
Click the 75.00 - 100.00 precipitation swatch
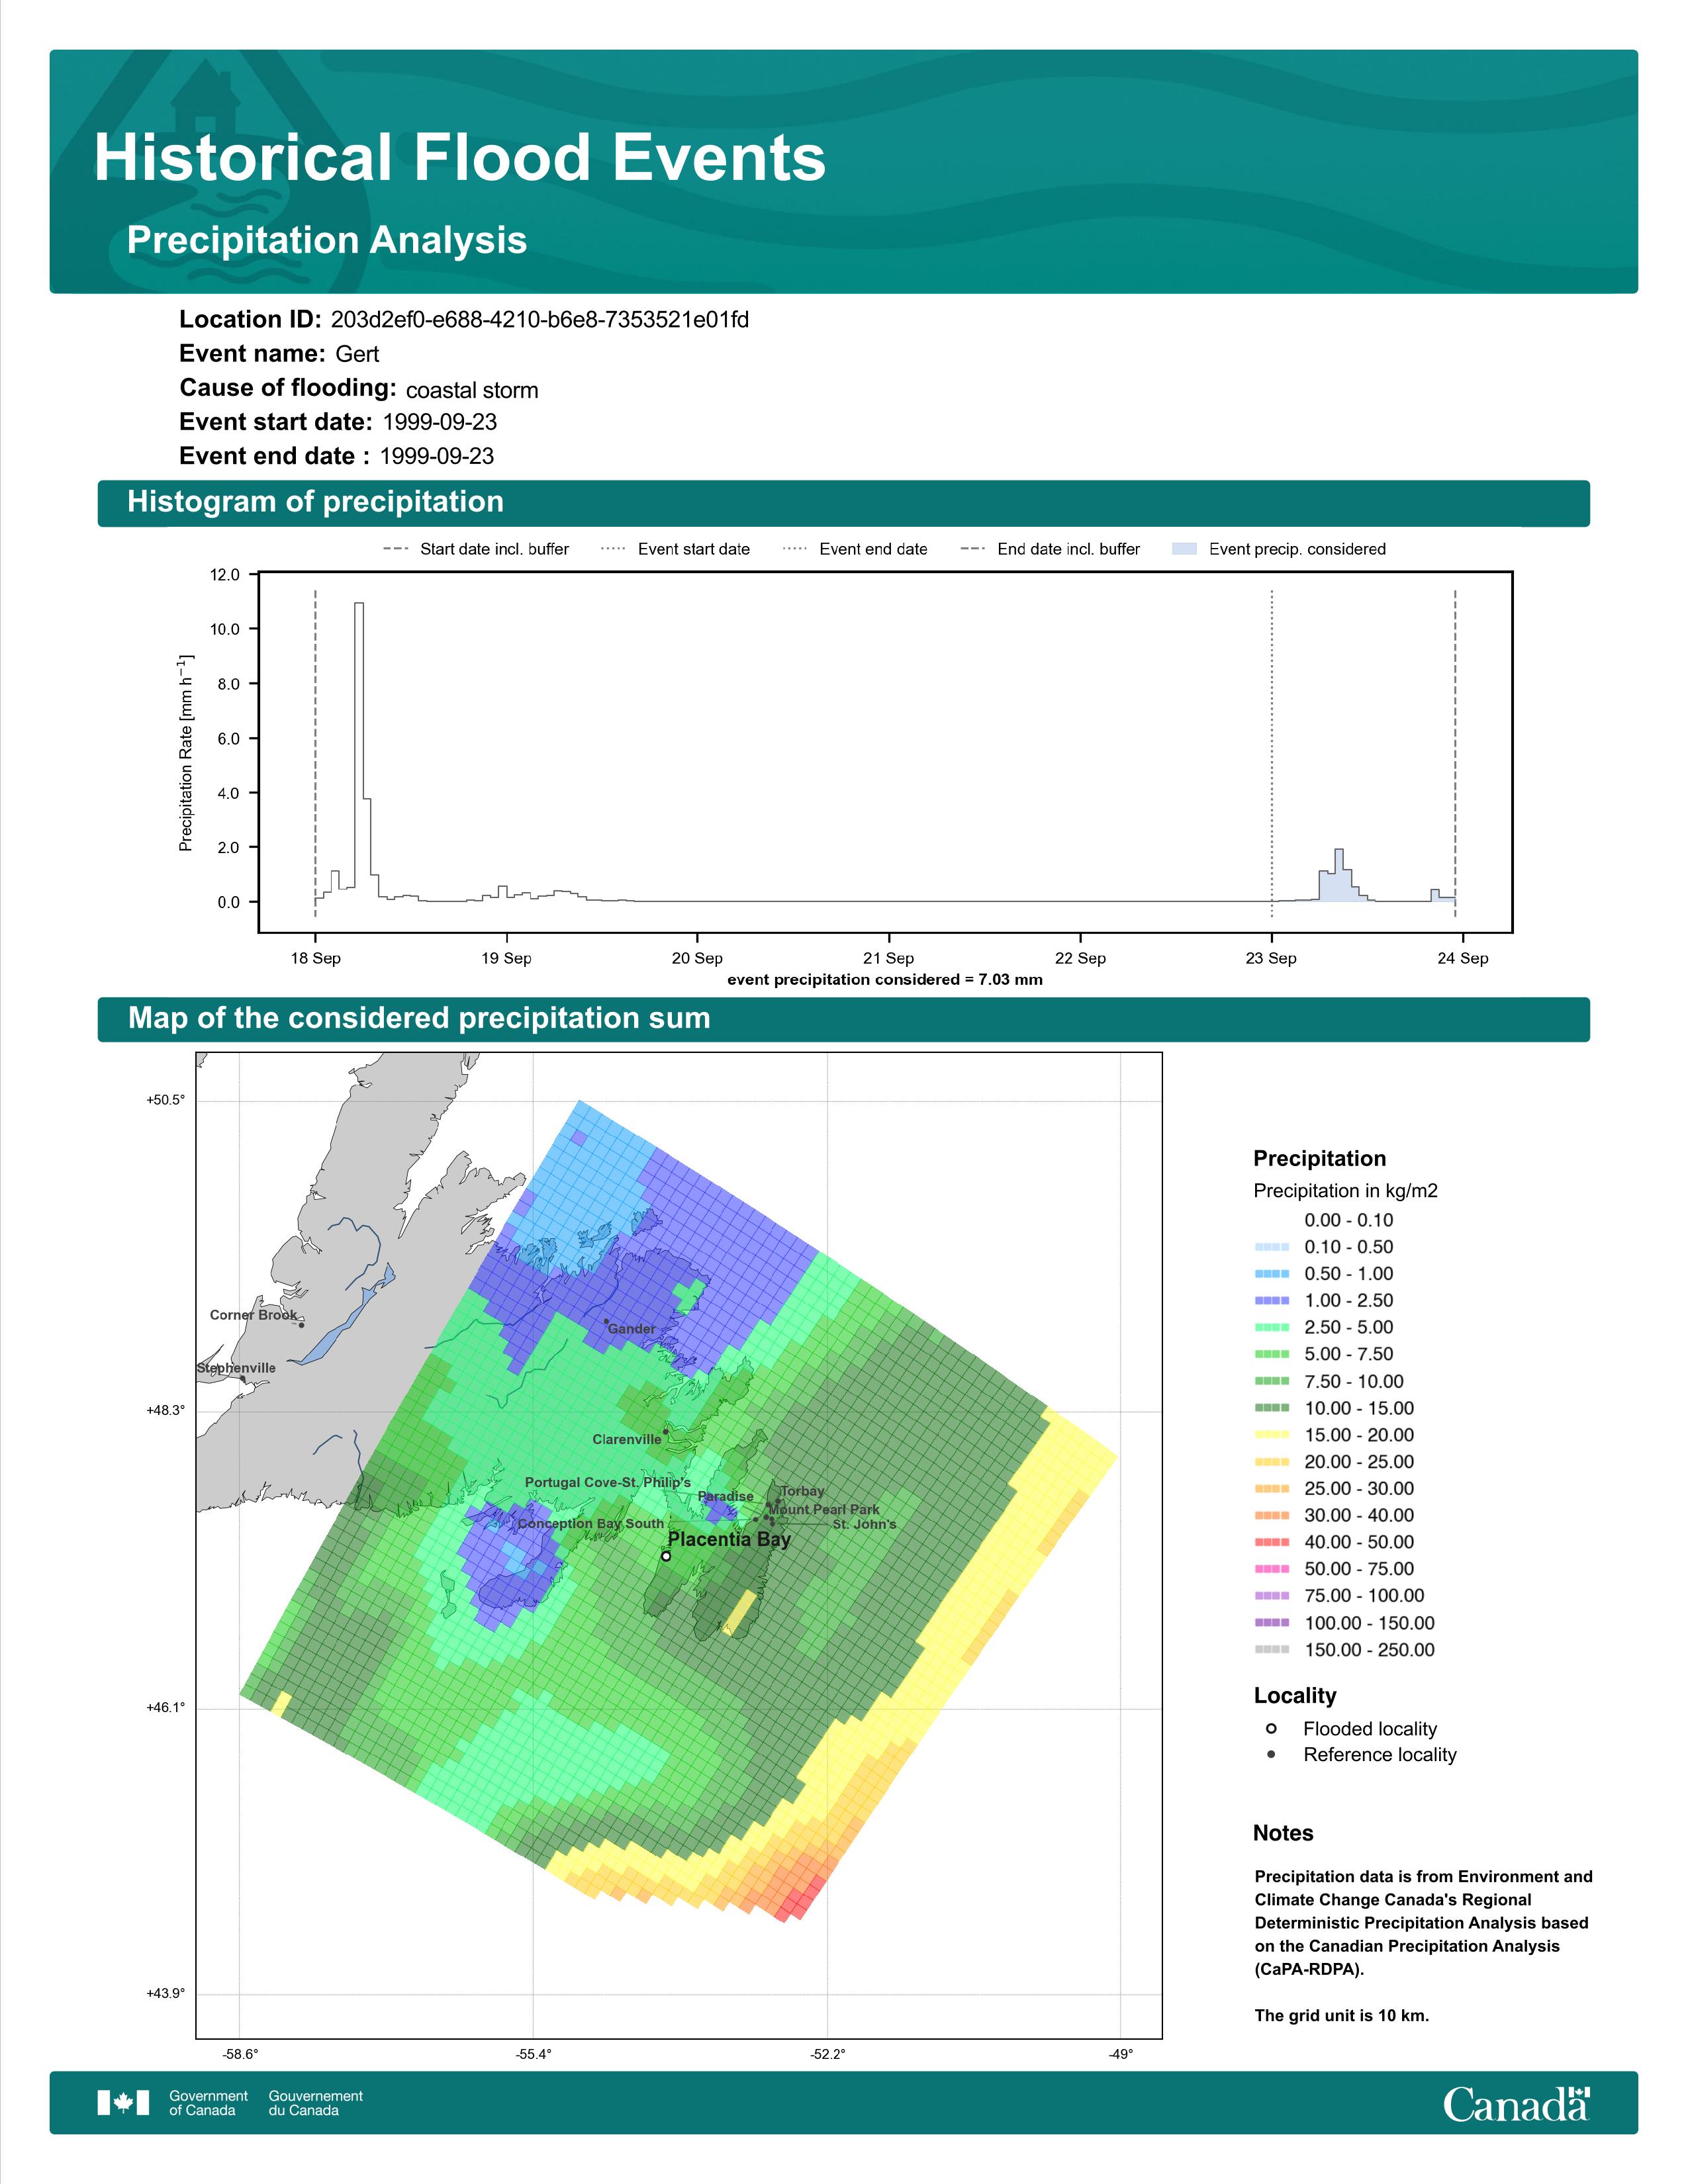point(1272,1596)
